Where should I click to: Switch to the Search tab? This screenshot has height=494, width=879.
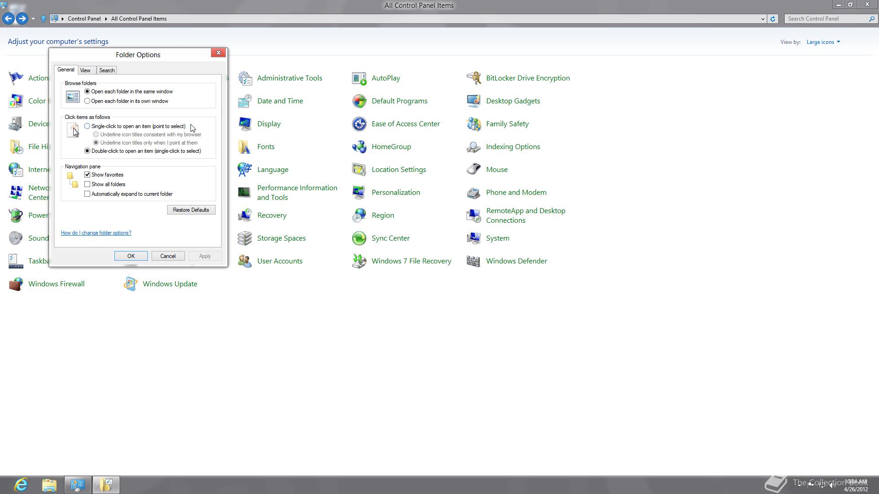[107, 70]
